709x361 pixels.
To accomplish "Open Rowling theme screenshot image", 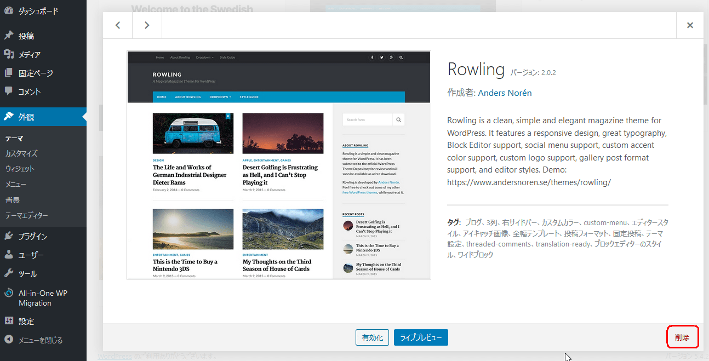I will click(x=279, y=165).
